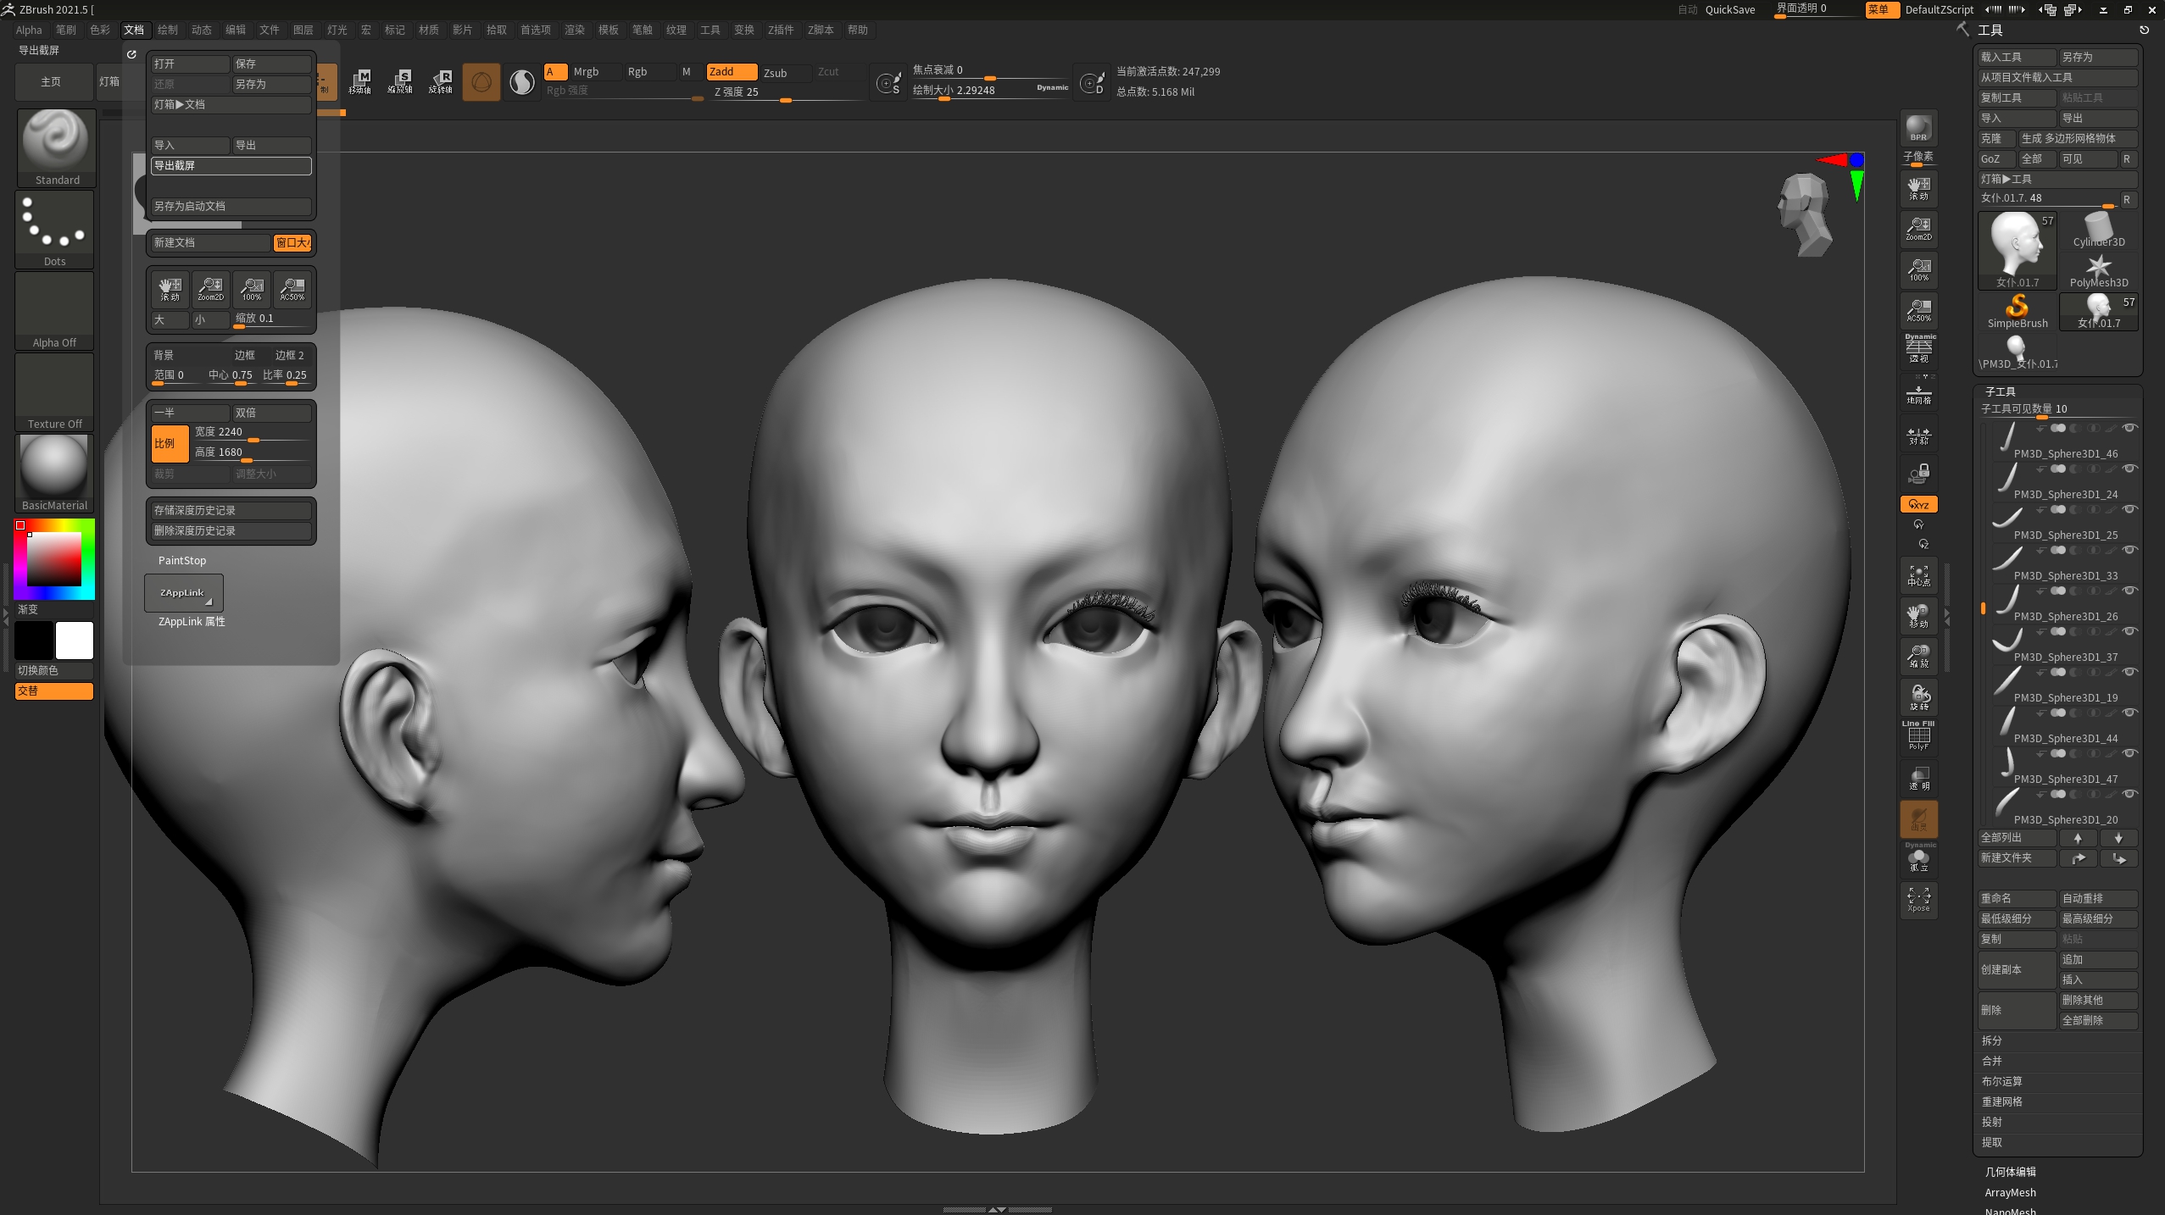Screen dimensions: 2165x1215
Task: Collapse the 子工具 (SubTool) section header
Action: (x=2001, y=391)
